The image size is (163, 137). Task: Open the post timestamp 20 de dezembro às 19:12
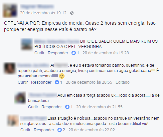[43, 13]
